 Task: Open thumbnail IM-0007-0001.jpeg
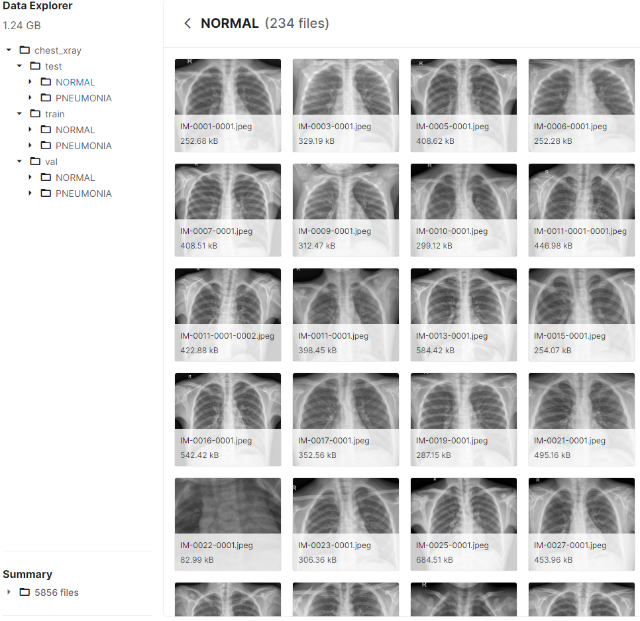tap(228, 210)
